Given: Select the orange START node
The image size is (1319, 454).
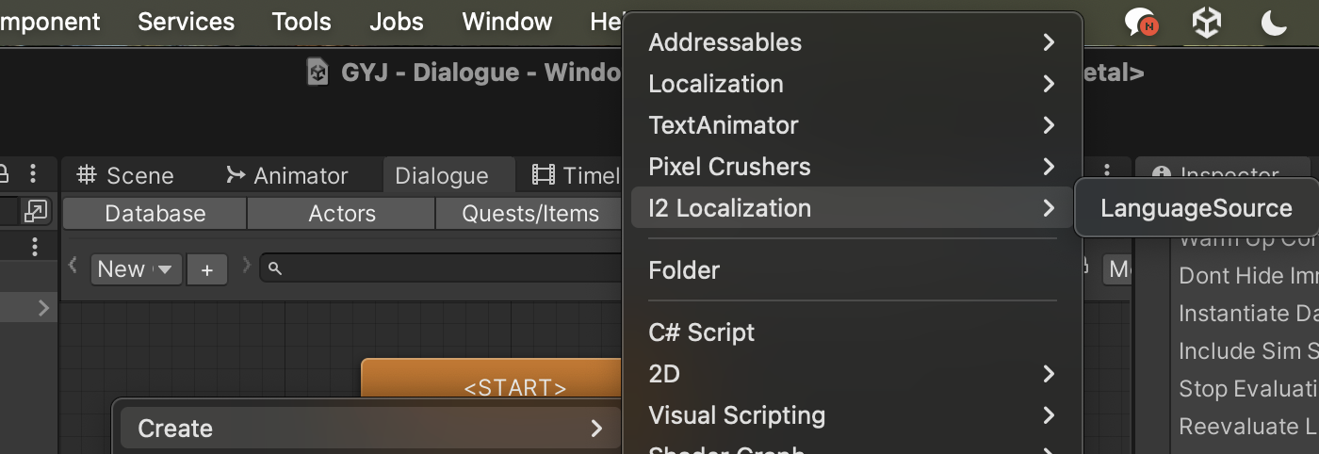Looking at the screenshot, I should (492, 380).
